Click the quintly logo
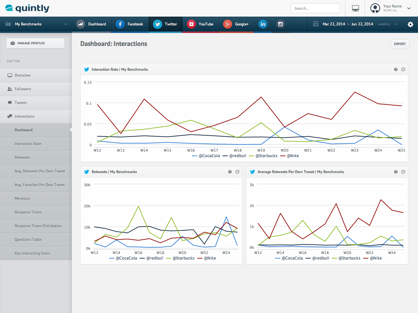This screenshot has width=418, height=313. 27,8
